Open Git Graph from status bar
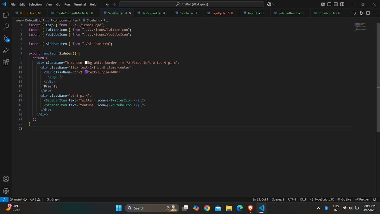This screenshot has height=214, width=380. click(53, 199)
